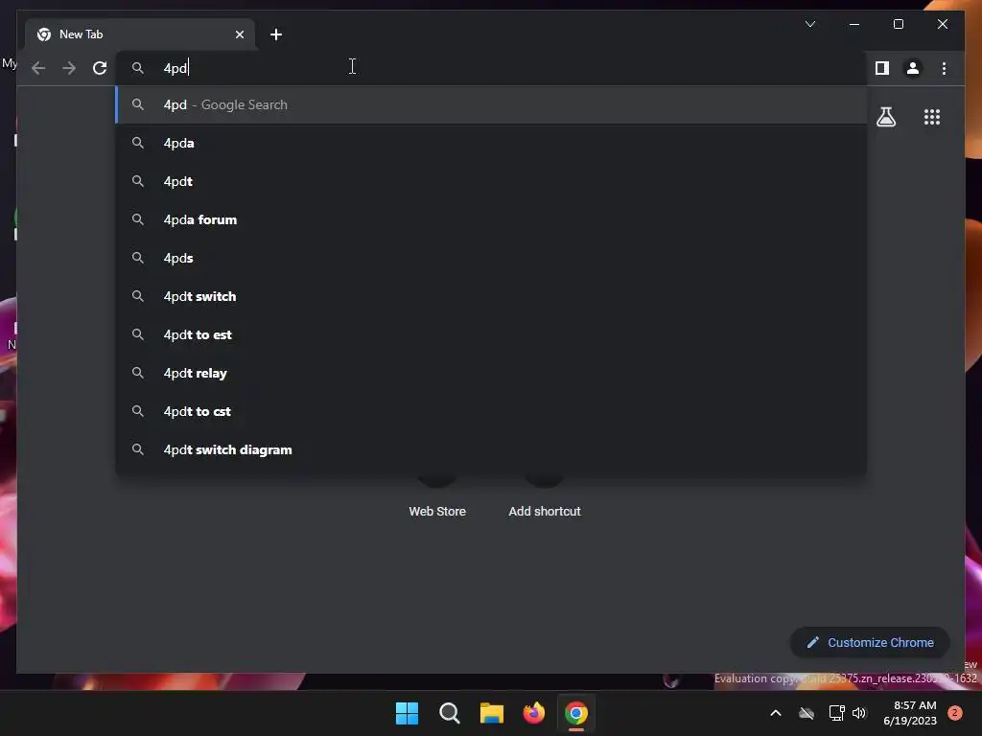This screenshot has width=982, height=736.
Task: Open the Chrome profile avatar icon
Action: 913,68
